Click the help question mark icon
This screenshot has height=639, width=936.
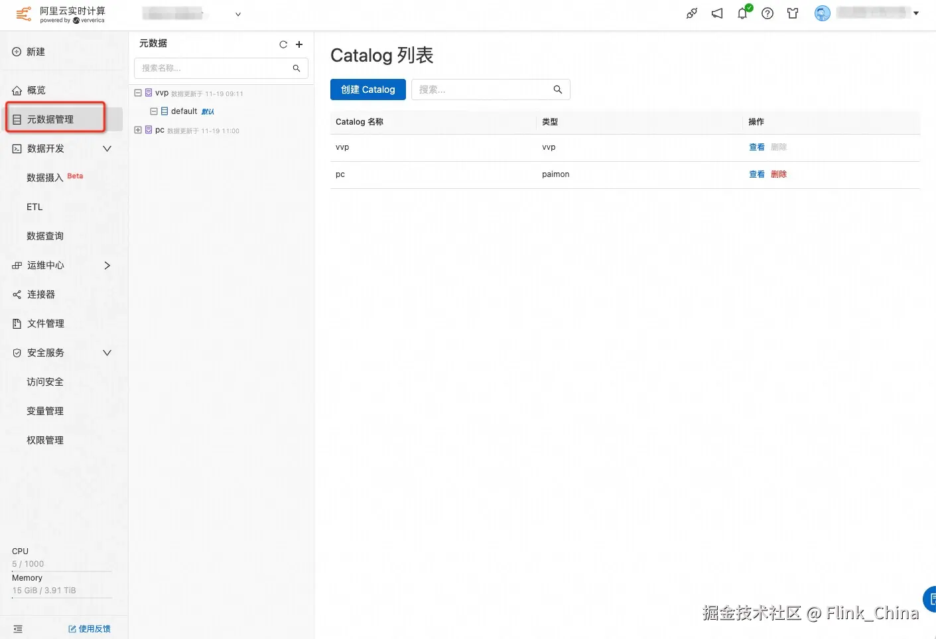click(768, 13)
